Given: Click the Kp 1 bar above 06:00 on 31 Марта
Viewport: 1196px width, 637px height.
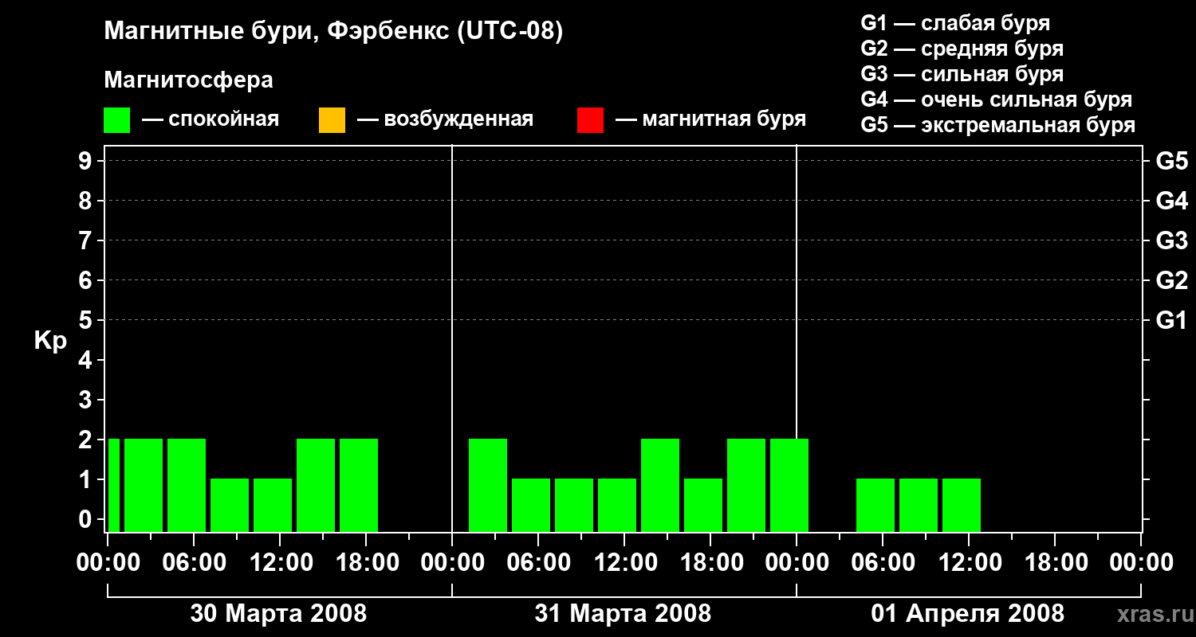Looking at the screenshot, I should 531,505.
